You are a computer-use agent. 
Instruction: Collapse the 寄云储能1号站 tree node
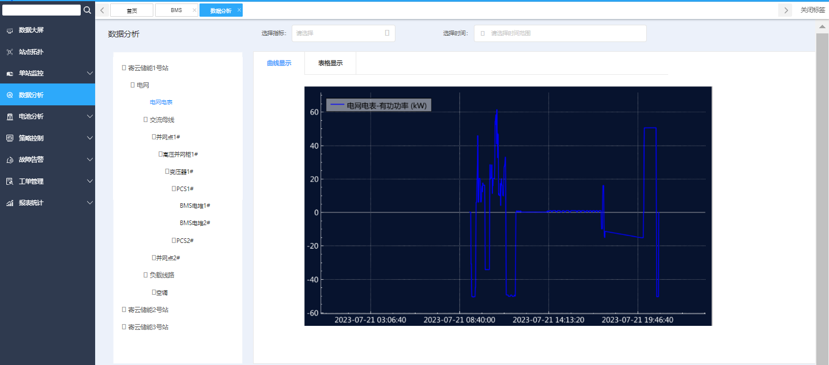(x=124, y=68)
